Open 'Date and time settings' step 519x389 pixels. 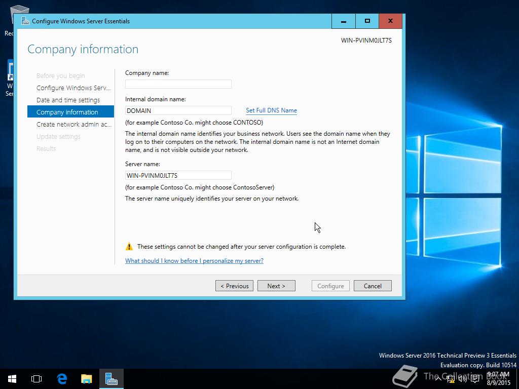pyautogui.click(x=68, y=100)
